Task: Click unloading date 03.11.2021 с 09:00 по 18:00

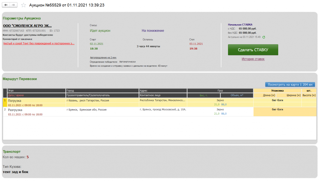Action: click(x=25, y=115)
